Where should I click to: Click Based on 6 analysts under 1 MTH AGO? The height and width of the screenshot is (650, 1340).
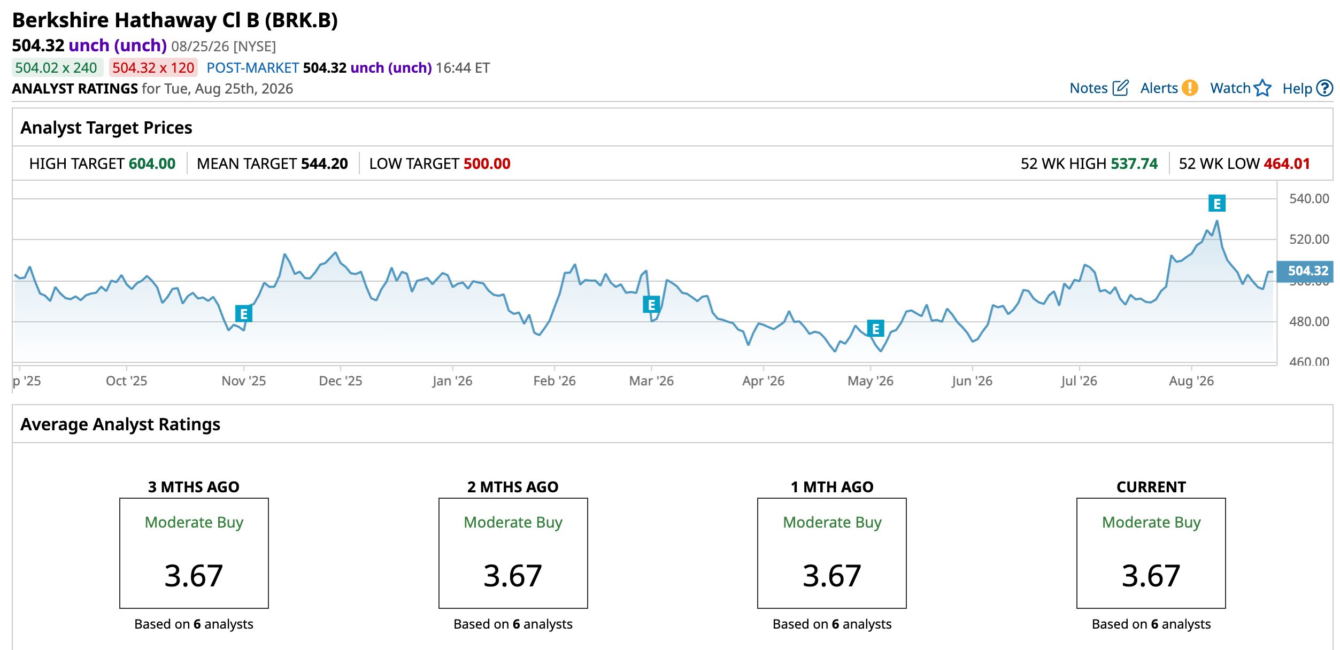click(832, 624)
